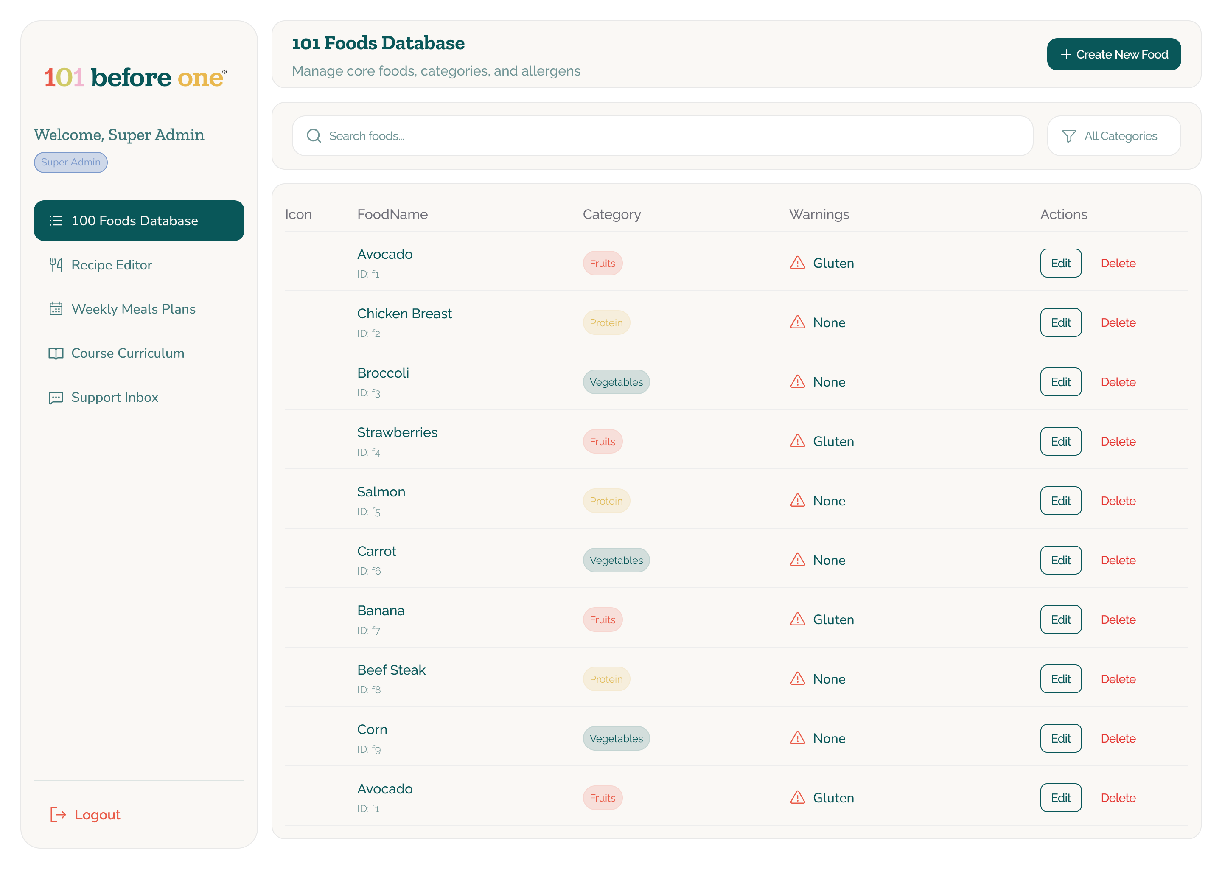Focus the Search foods input field

point(662,136)
